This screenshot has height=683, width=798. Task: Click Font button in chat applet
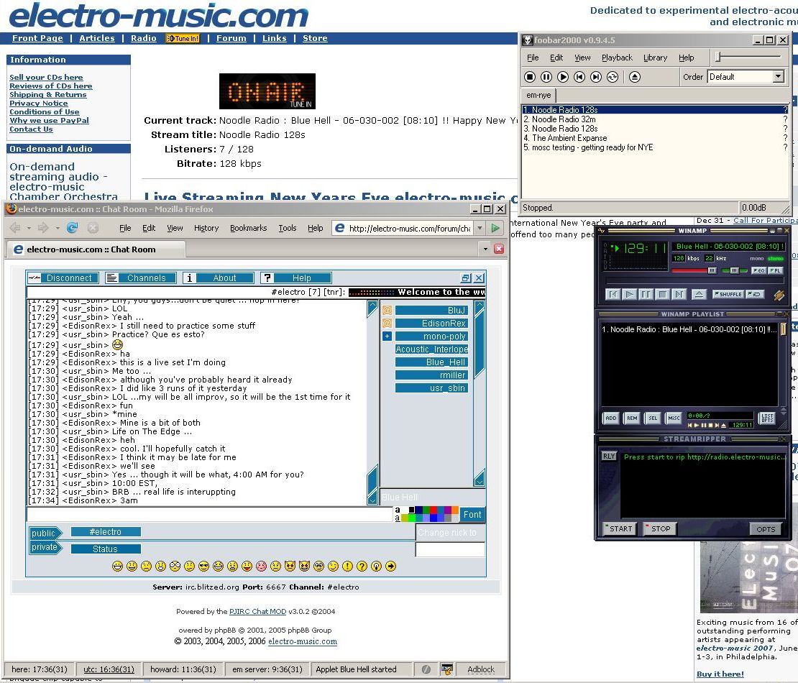(472, 515)
